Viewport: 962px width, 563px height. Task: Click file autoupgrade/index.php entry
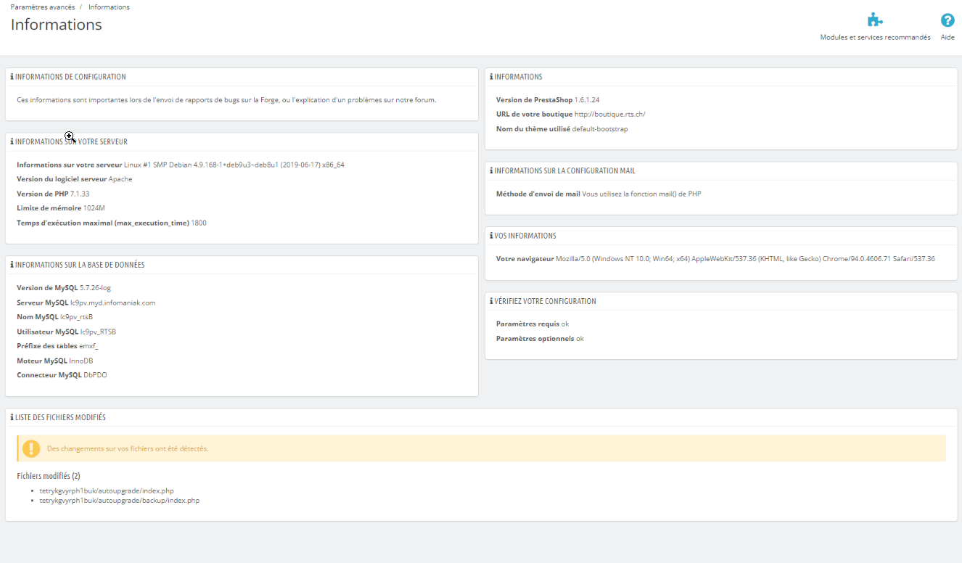click(x=107, y=491)
